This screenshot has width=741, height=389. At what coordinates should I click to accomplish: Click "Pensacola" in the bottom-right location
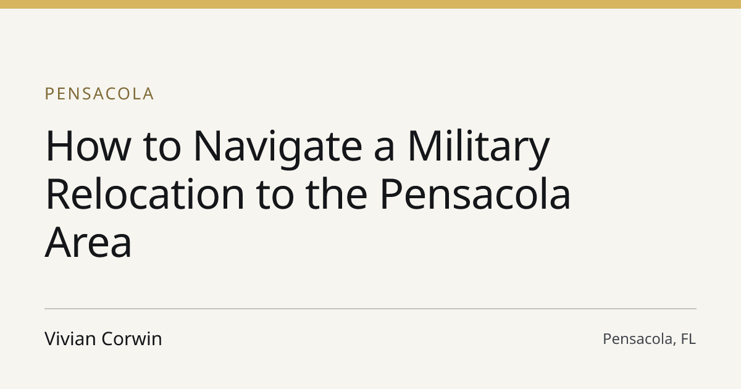tap(638, 339)
